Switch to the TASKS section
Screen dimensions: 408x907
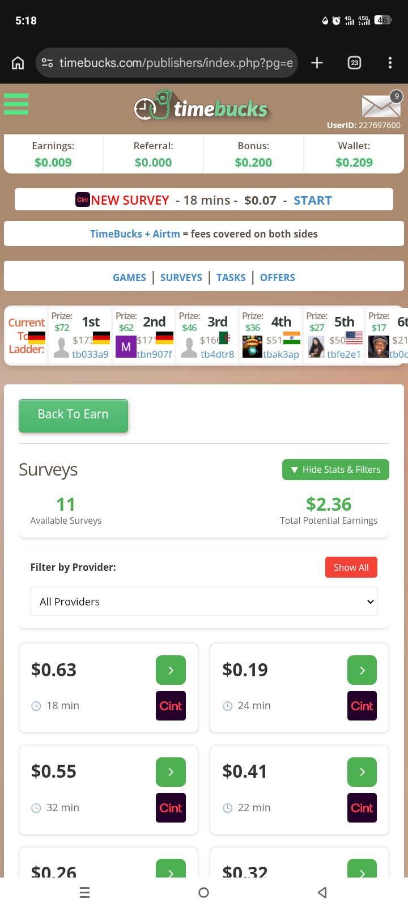(x=231, y=278)
